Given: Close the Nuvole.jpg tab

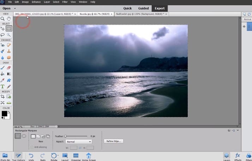Looking at the screenshot, I should coord(112,14).
